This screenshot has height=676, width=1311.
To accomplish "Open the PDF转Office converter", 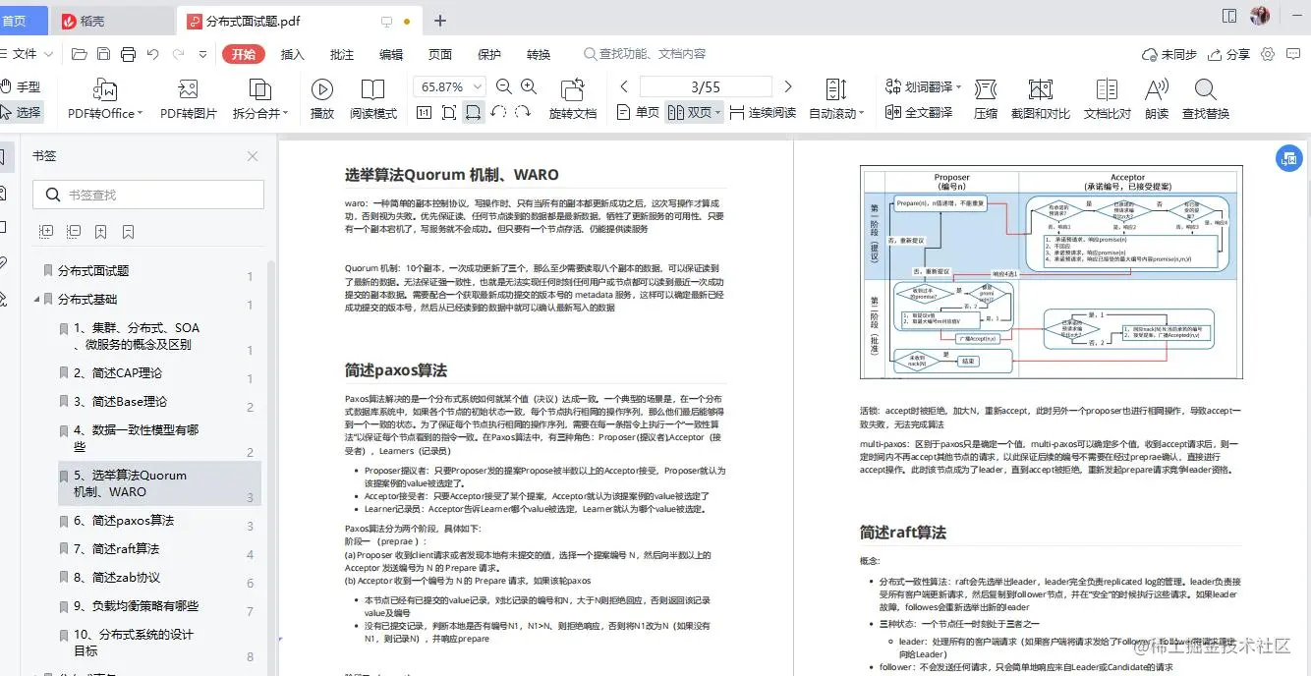I will point(105,99).
